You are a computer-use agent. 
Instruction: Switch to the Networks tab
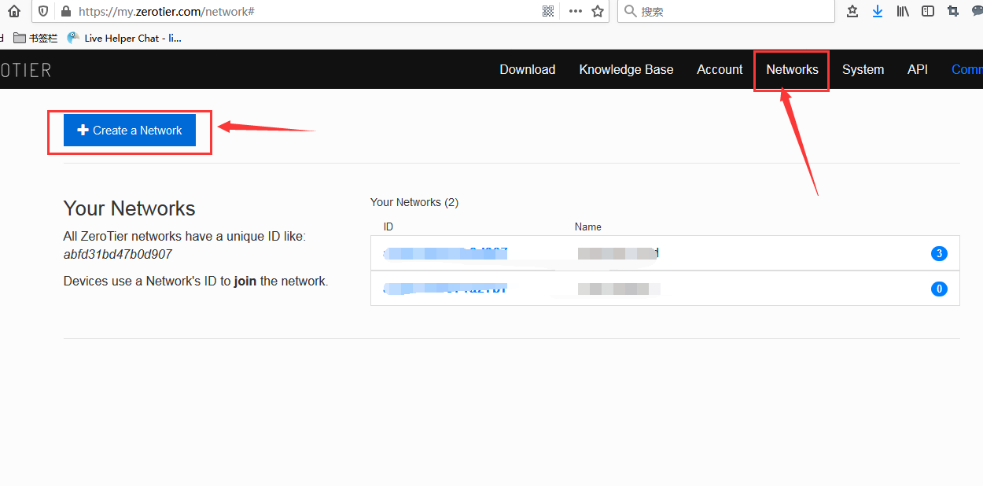[x=792, y=69]
